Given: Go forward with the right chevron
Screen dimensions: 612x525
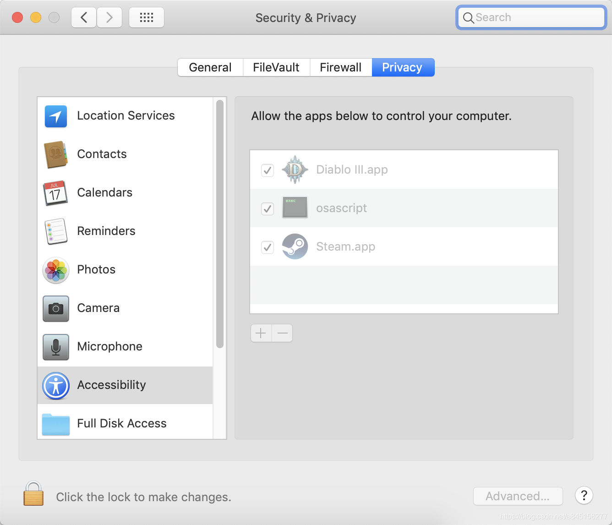Looking at the screenshot, I should pos(109,17).
